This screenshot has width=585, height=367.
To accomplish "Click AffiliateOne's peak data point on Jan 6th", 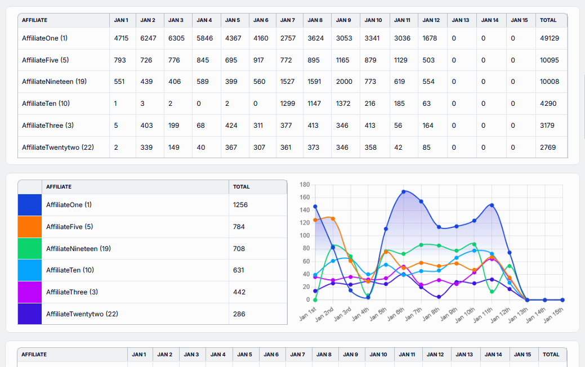I will pyautogui.click(x=404, y=192).
